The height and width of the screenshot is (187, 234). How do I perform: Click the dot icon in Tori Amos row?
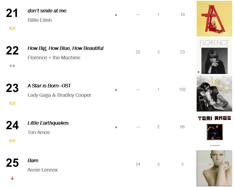pyautogui.click(x=116, y=127)
